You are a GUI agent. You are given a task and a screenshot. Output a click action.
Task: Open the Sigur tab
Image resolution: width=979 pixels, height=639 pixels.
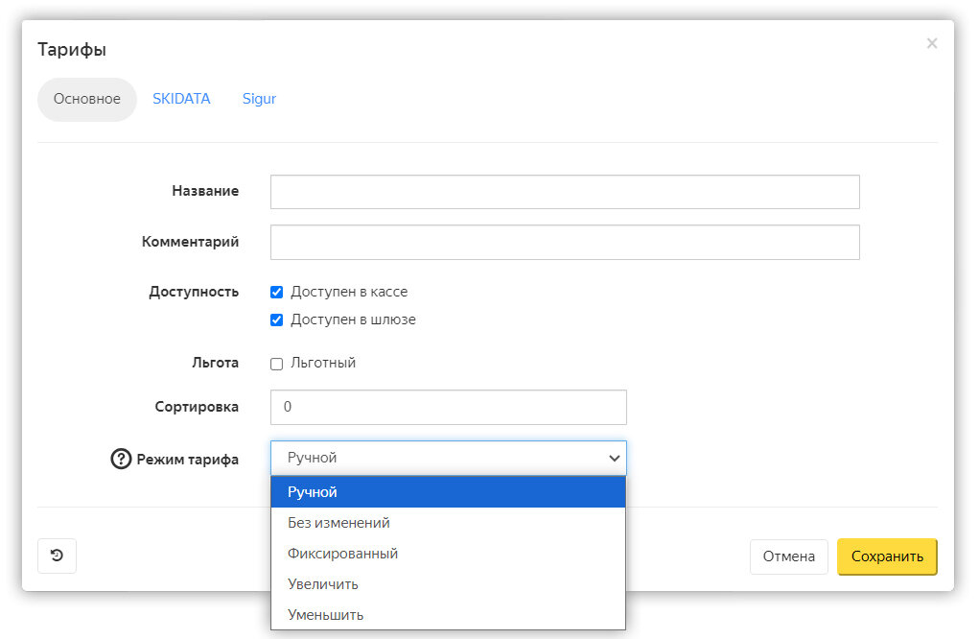(x=259, y=99)
